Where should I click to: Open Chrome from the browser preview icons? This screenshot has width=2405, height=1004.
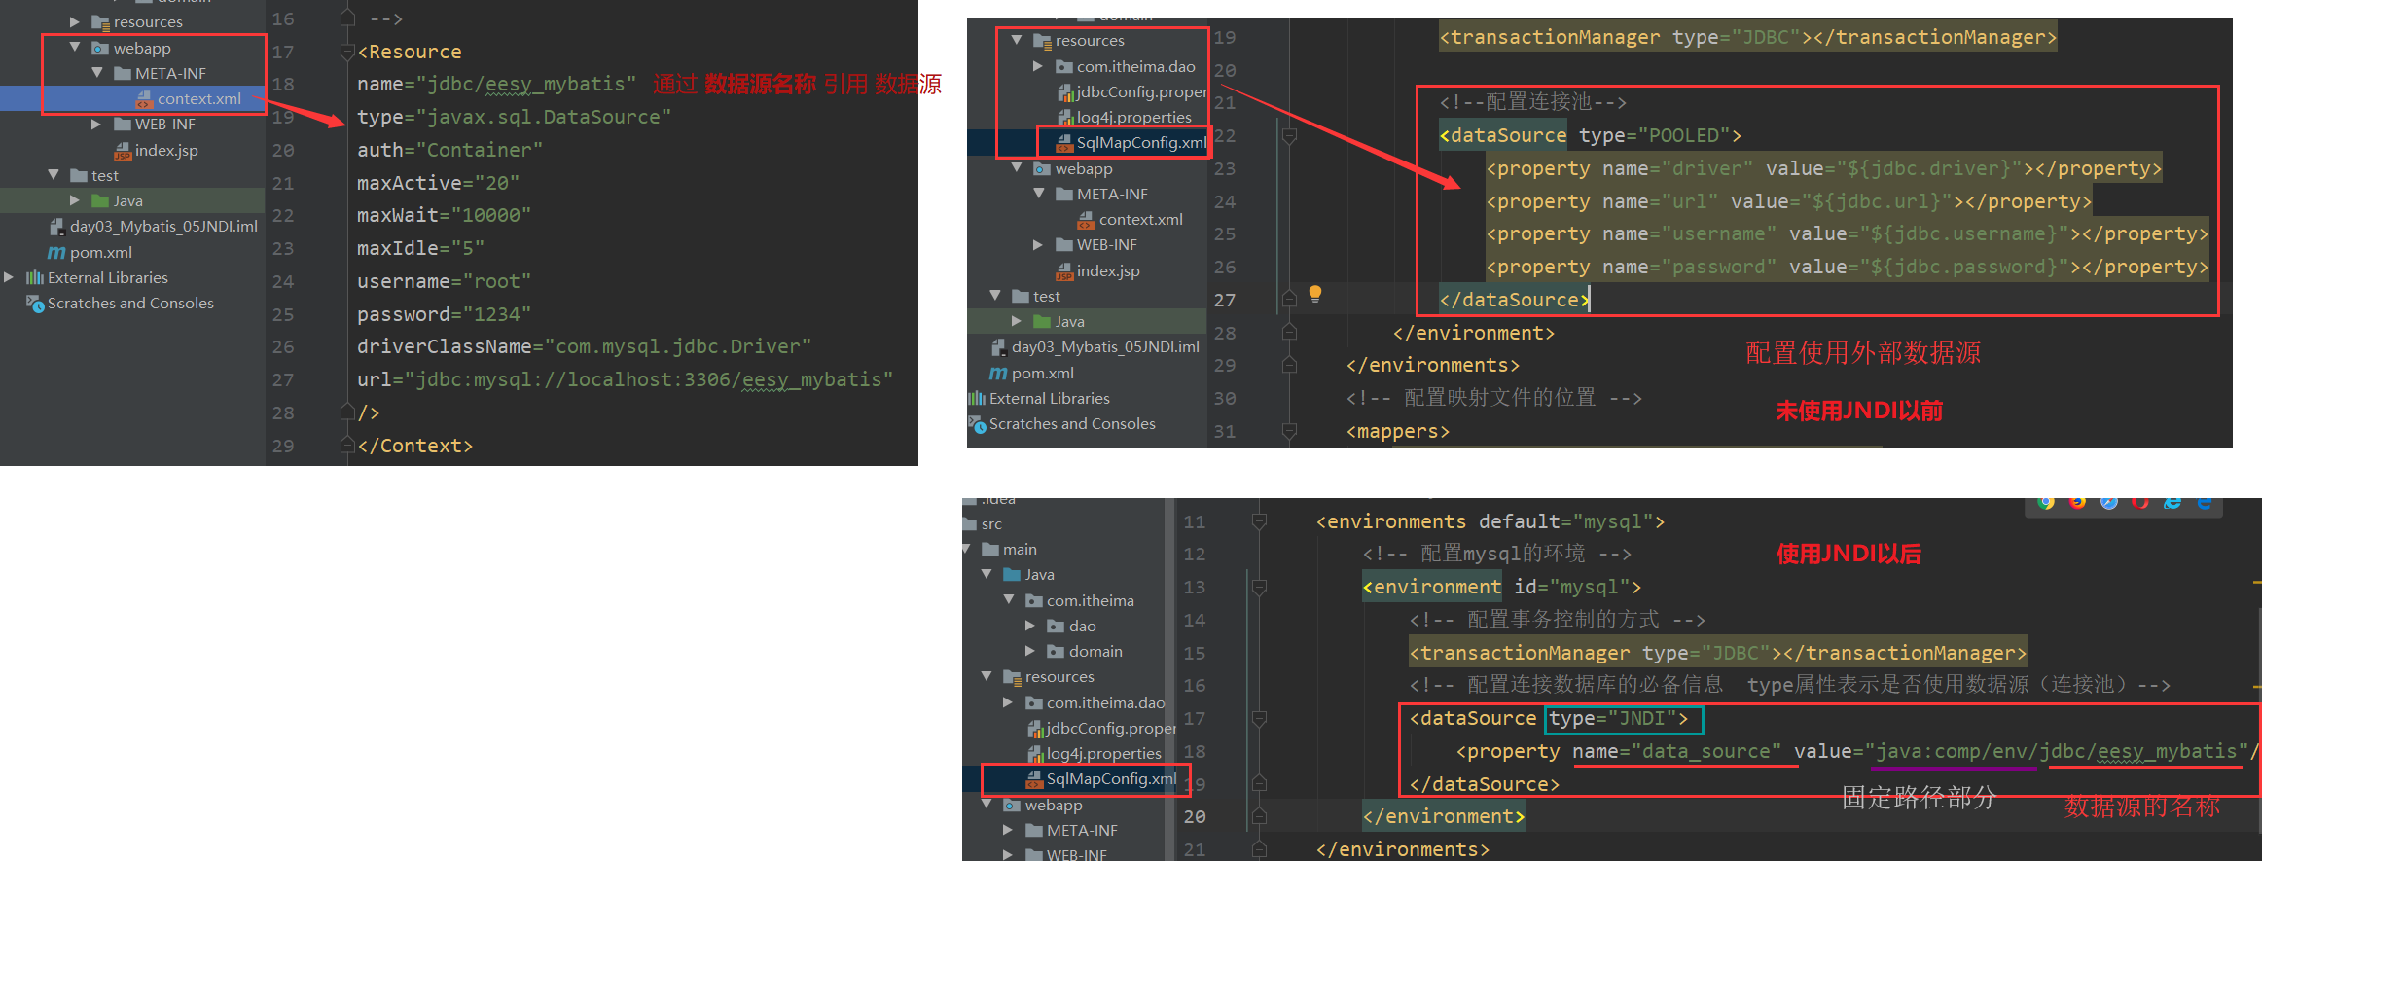pos(2046,502)
